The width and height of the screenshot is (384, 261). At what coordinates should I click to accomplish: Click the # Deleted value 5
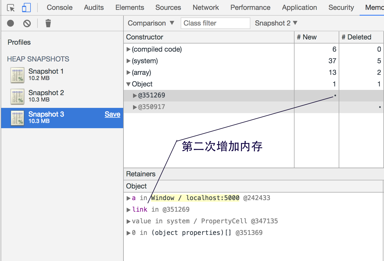(379, 61)
